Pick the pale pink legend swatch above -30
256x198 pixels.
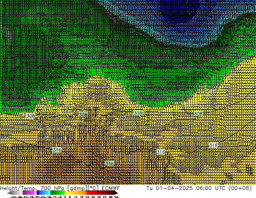click(35, 193)
